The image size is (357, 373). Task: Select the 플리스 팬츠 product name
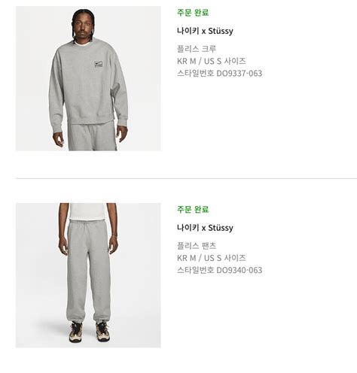tap(197, 246)
